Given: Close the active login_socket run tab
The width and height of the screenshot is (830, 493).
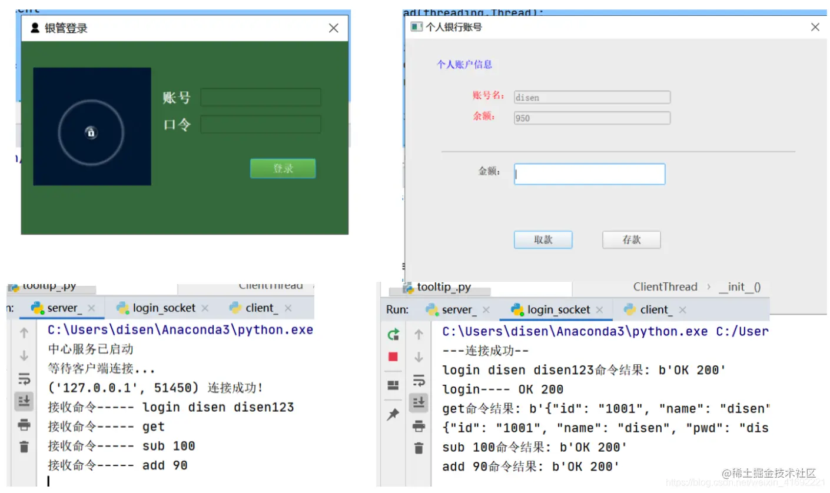Looking at the screenshot, I should (599, 310).
